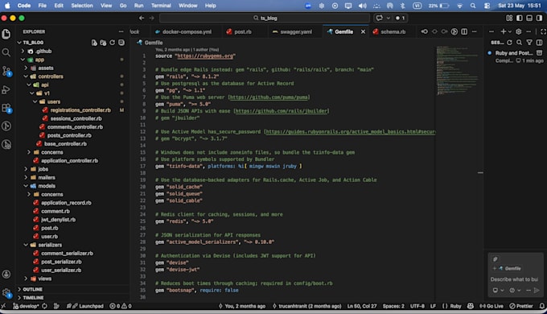Open chat dropdown arrow in title bar
Screen dimensions: 547x314
(389, 18)
